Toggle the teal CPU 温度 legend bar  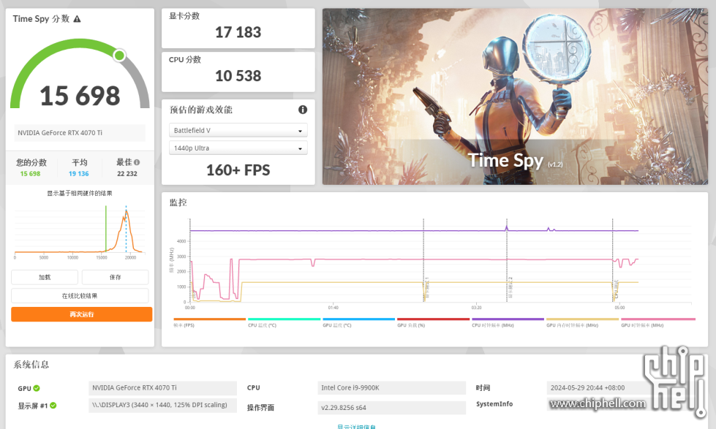pos(284,319)
